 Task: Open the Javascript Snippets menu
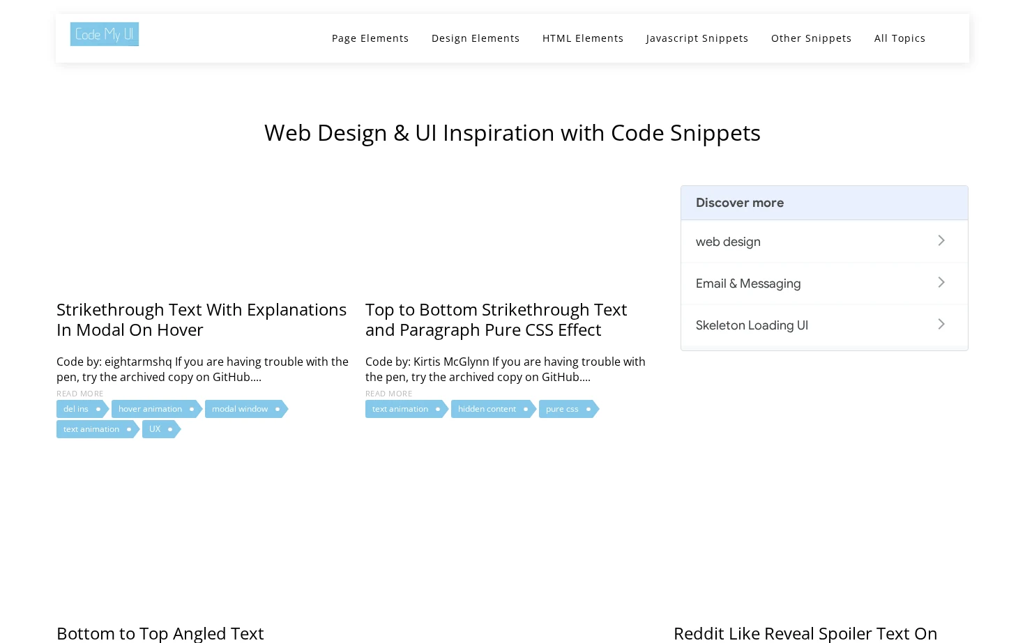tap(697, 38)
